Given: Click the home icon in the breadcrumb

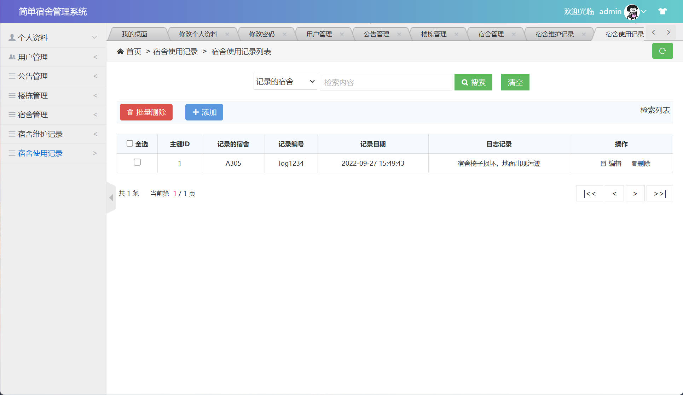Looking at the screenshot, I should coord(121,51).
